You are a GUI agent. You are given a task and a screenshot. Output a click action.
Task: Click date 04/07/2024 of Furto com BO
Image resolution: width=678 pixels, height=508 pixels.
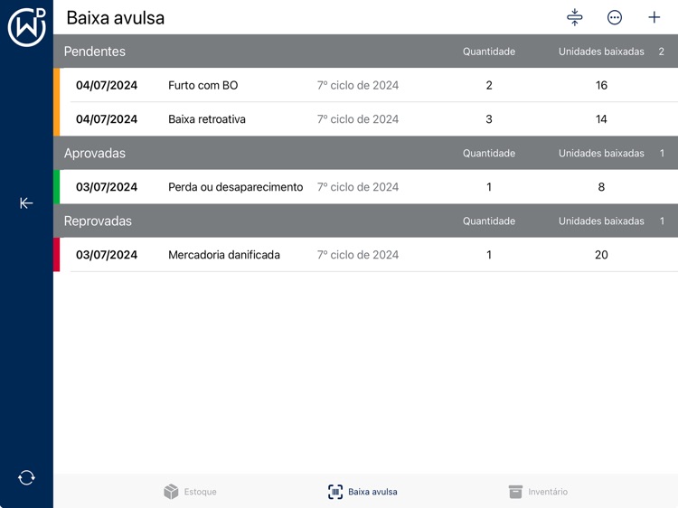(x=107, y=85)
